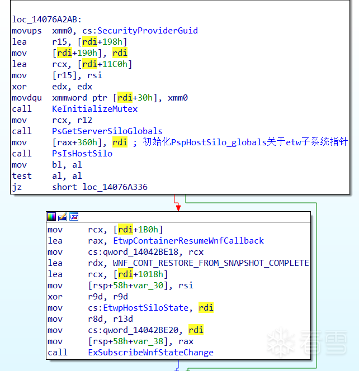Click the offset 190h in mov [rdi+190h]
The width and height of the screenshot is (359, 371).
[x=87, y=53]
